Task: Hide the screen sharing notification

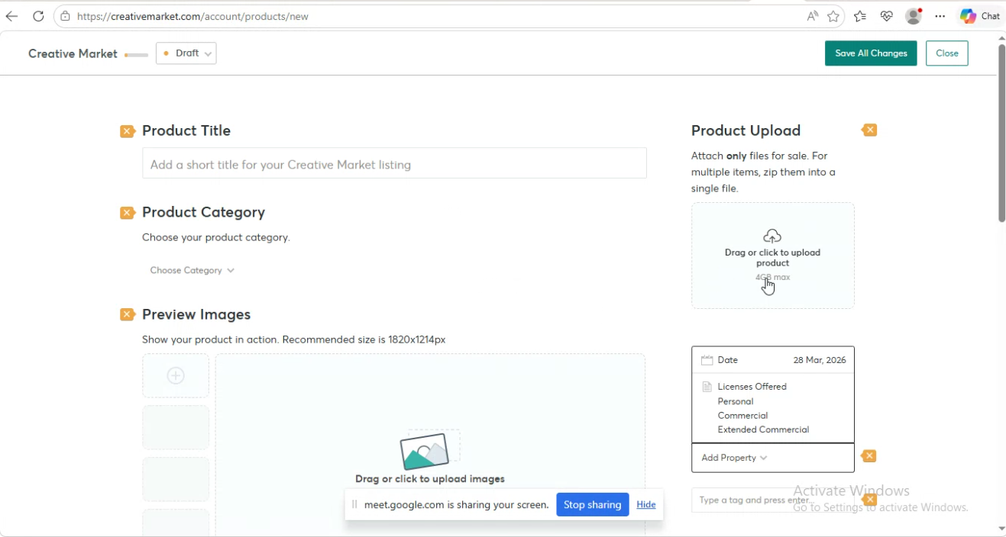Action: coord(645,505)
